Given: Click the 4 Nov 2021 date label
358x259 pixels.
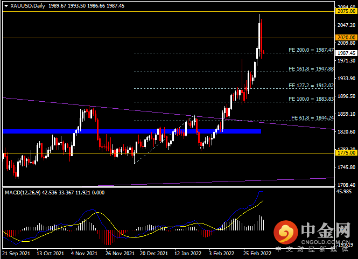Looking at the screenshot, I should (x=84, y=253).
